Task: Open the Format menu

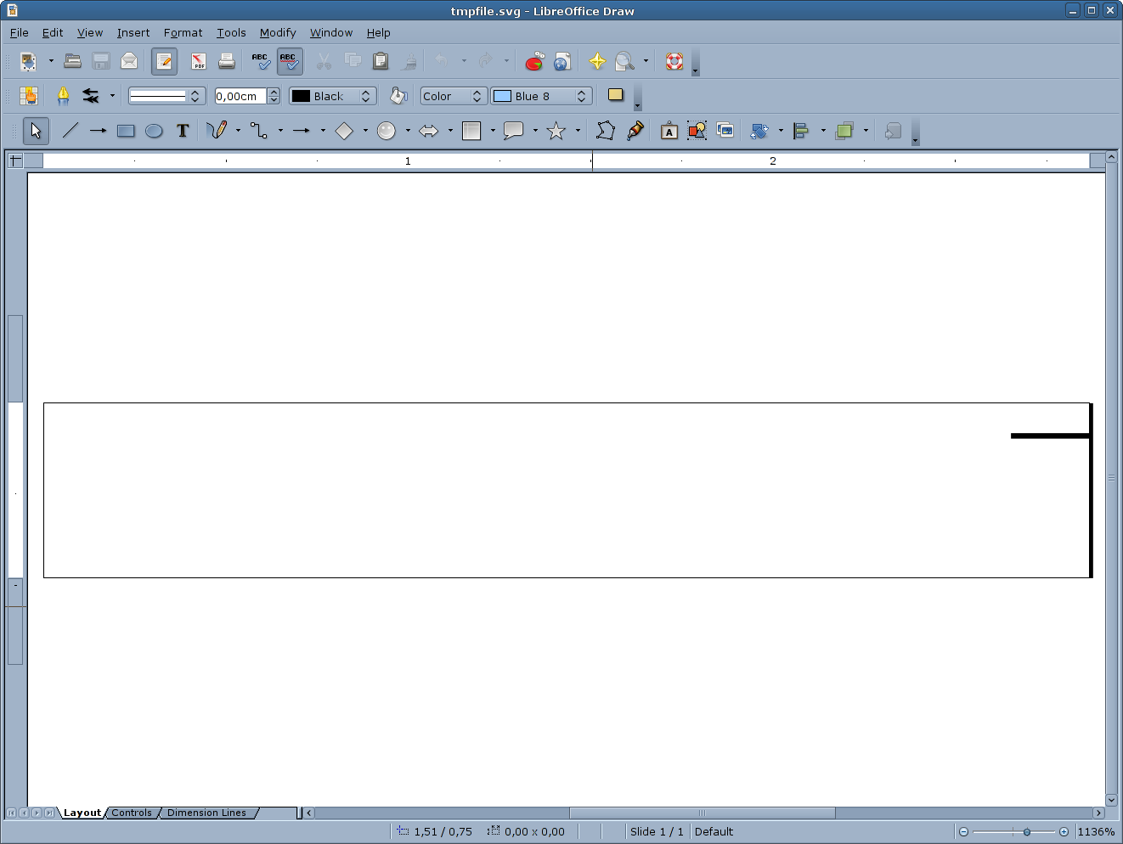Action: pyautogui.click(x=183, y=32)
